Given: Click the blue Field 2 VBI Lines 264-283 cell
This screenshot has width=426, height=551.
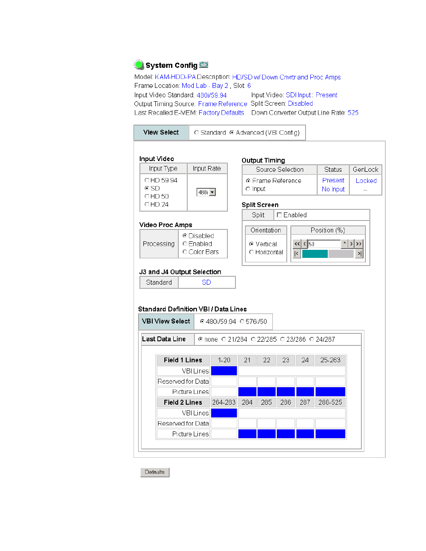Looking at the screenshot, I should coord(224,413).
